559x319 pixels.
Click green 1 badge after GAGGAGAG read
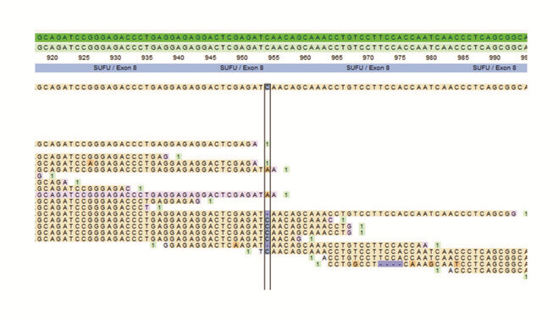[210, 201]
